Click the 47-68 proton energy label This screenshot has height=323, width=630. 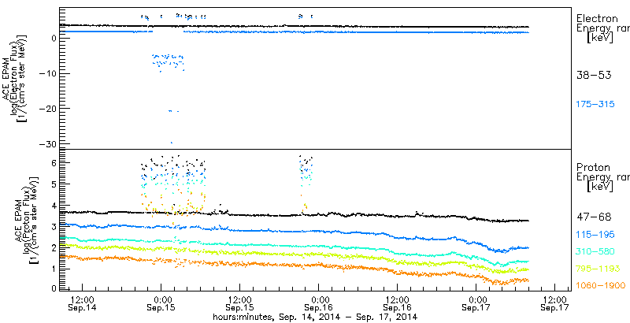point(594,217)
